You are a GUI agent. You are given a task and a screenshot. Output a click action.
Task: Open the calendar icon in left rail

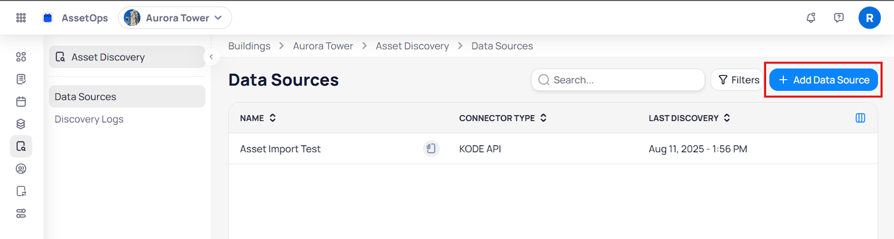[21, 101]
